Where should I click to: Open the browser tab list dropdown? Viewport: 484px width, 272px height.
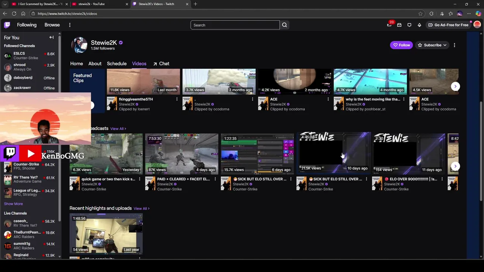pyautogui.click(x=5, y=4)
